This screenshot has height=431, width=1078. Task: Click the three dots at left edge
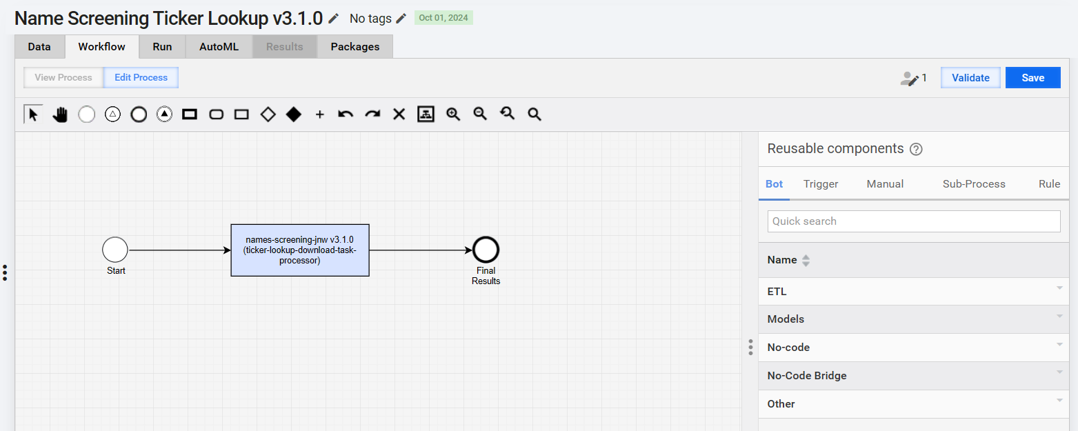(x=5, y=272)
